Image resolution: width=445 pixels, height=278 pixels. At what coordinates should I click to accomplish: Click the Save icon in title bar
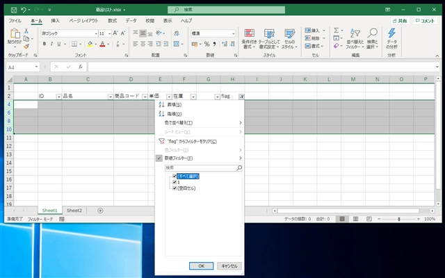click(14, 10)
